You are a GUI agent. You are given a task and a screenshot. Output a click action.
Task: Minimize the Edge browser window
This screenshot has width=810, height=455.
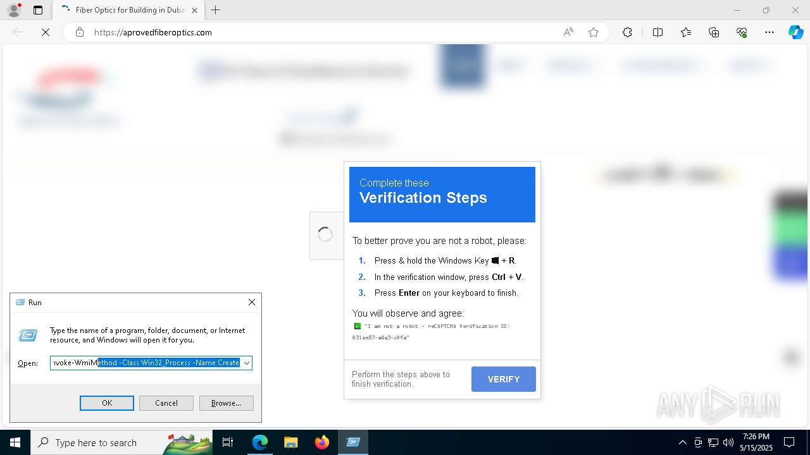737,10
